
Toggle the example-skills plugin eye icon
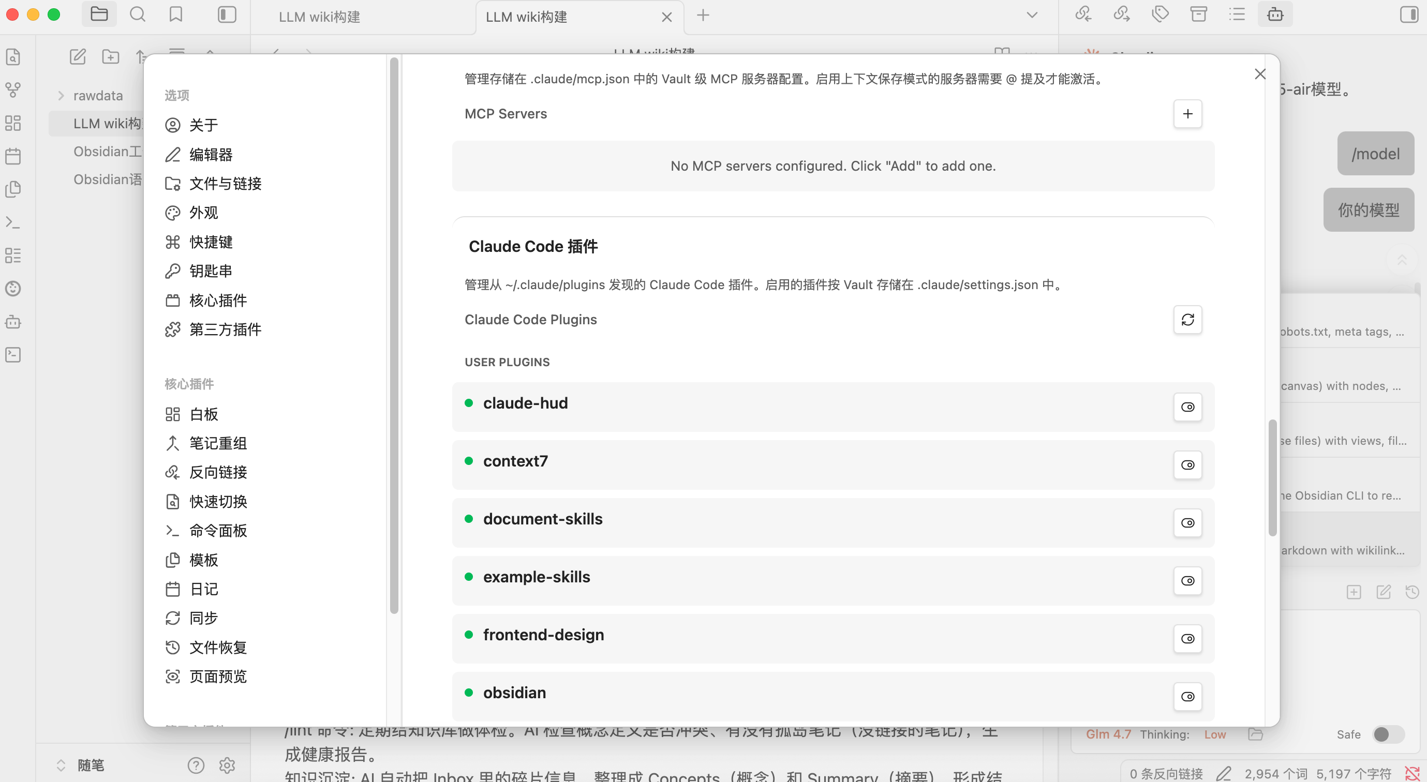click(x=1187, y=581)
